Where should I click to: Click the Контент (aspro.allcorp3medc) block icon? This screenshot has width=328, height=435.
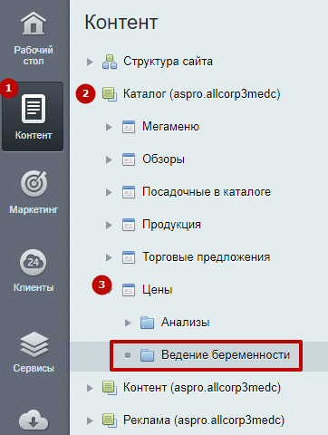point(110,388)
